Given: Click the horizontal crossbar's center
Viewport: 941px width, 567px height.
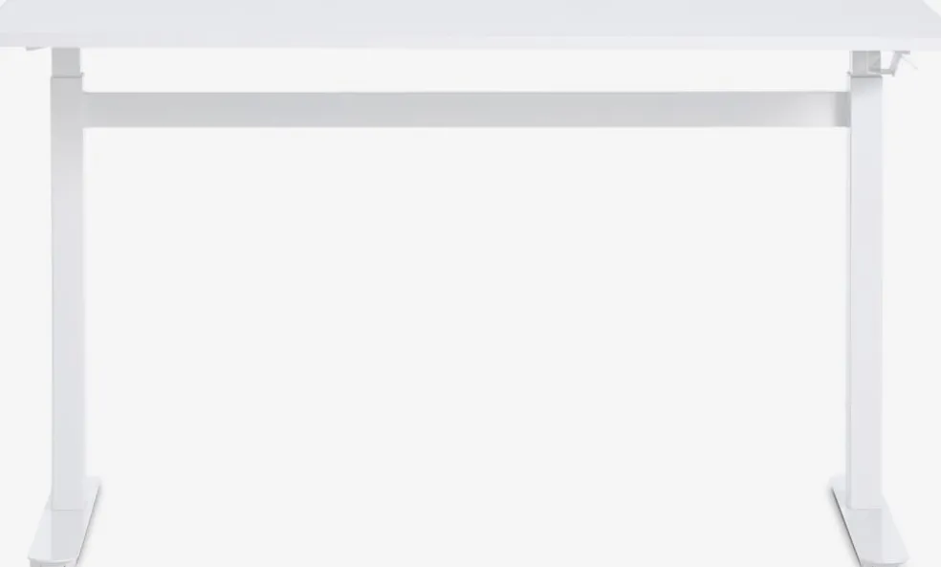Looking at the screenshot, I should pos(467,110).
